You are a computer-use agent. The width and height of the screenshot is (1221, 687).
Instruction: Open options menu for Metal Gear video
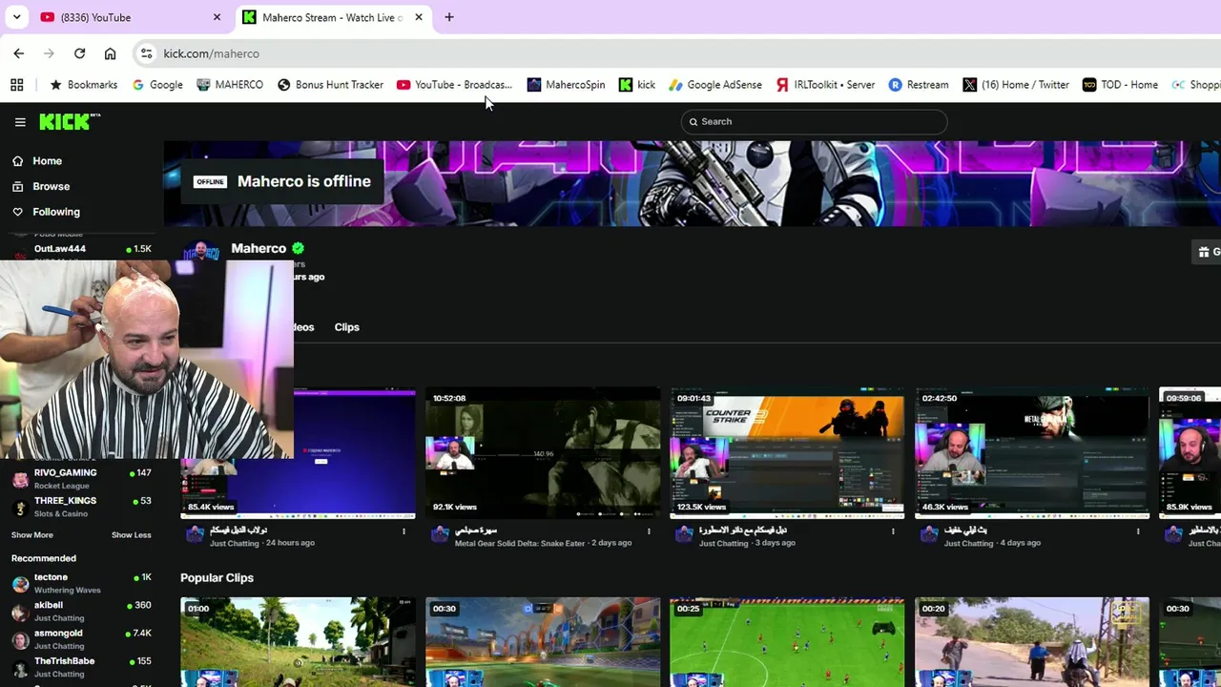point(649,531)
